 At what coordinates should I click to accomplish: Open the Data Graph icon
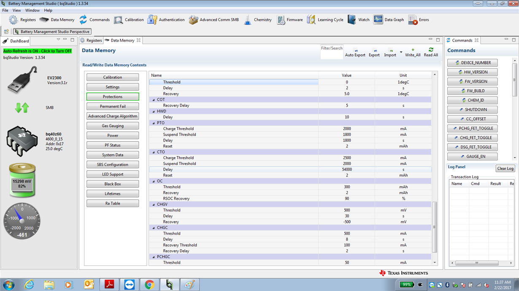[x=378, y=20]
